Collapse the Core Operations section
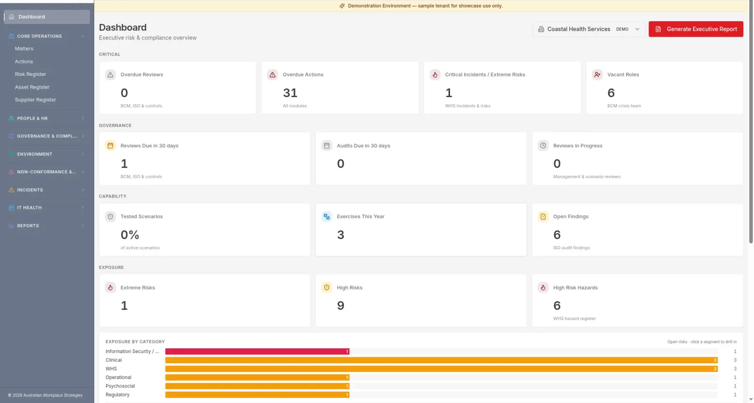This screenshot has width=754, height=403. click(x=83, y=36)
